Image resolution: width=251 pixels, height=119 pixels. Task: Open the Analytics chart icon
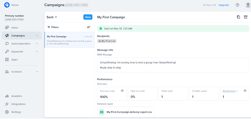point(7,96)
